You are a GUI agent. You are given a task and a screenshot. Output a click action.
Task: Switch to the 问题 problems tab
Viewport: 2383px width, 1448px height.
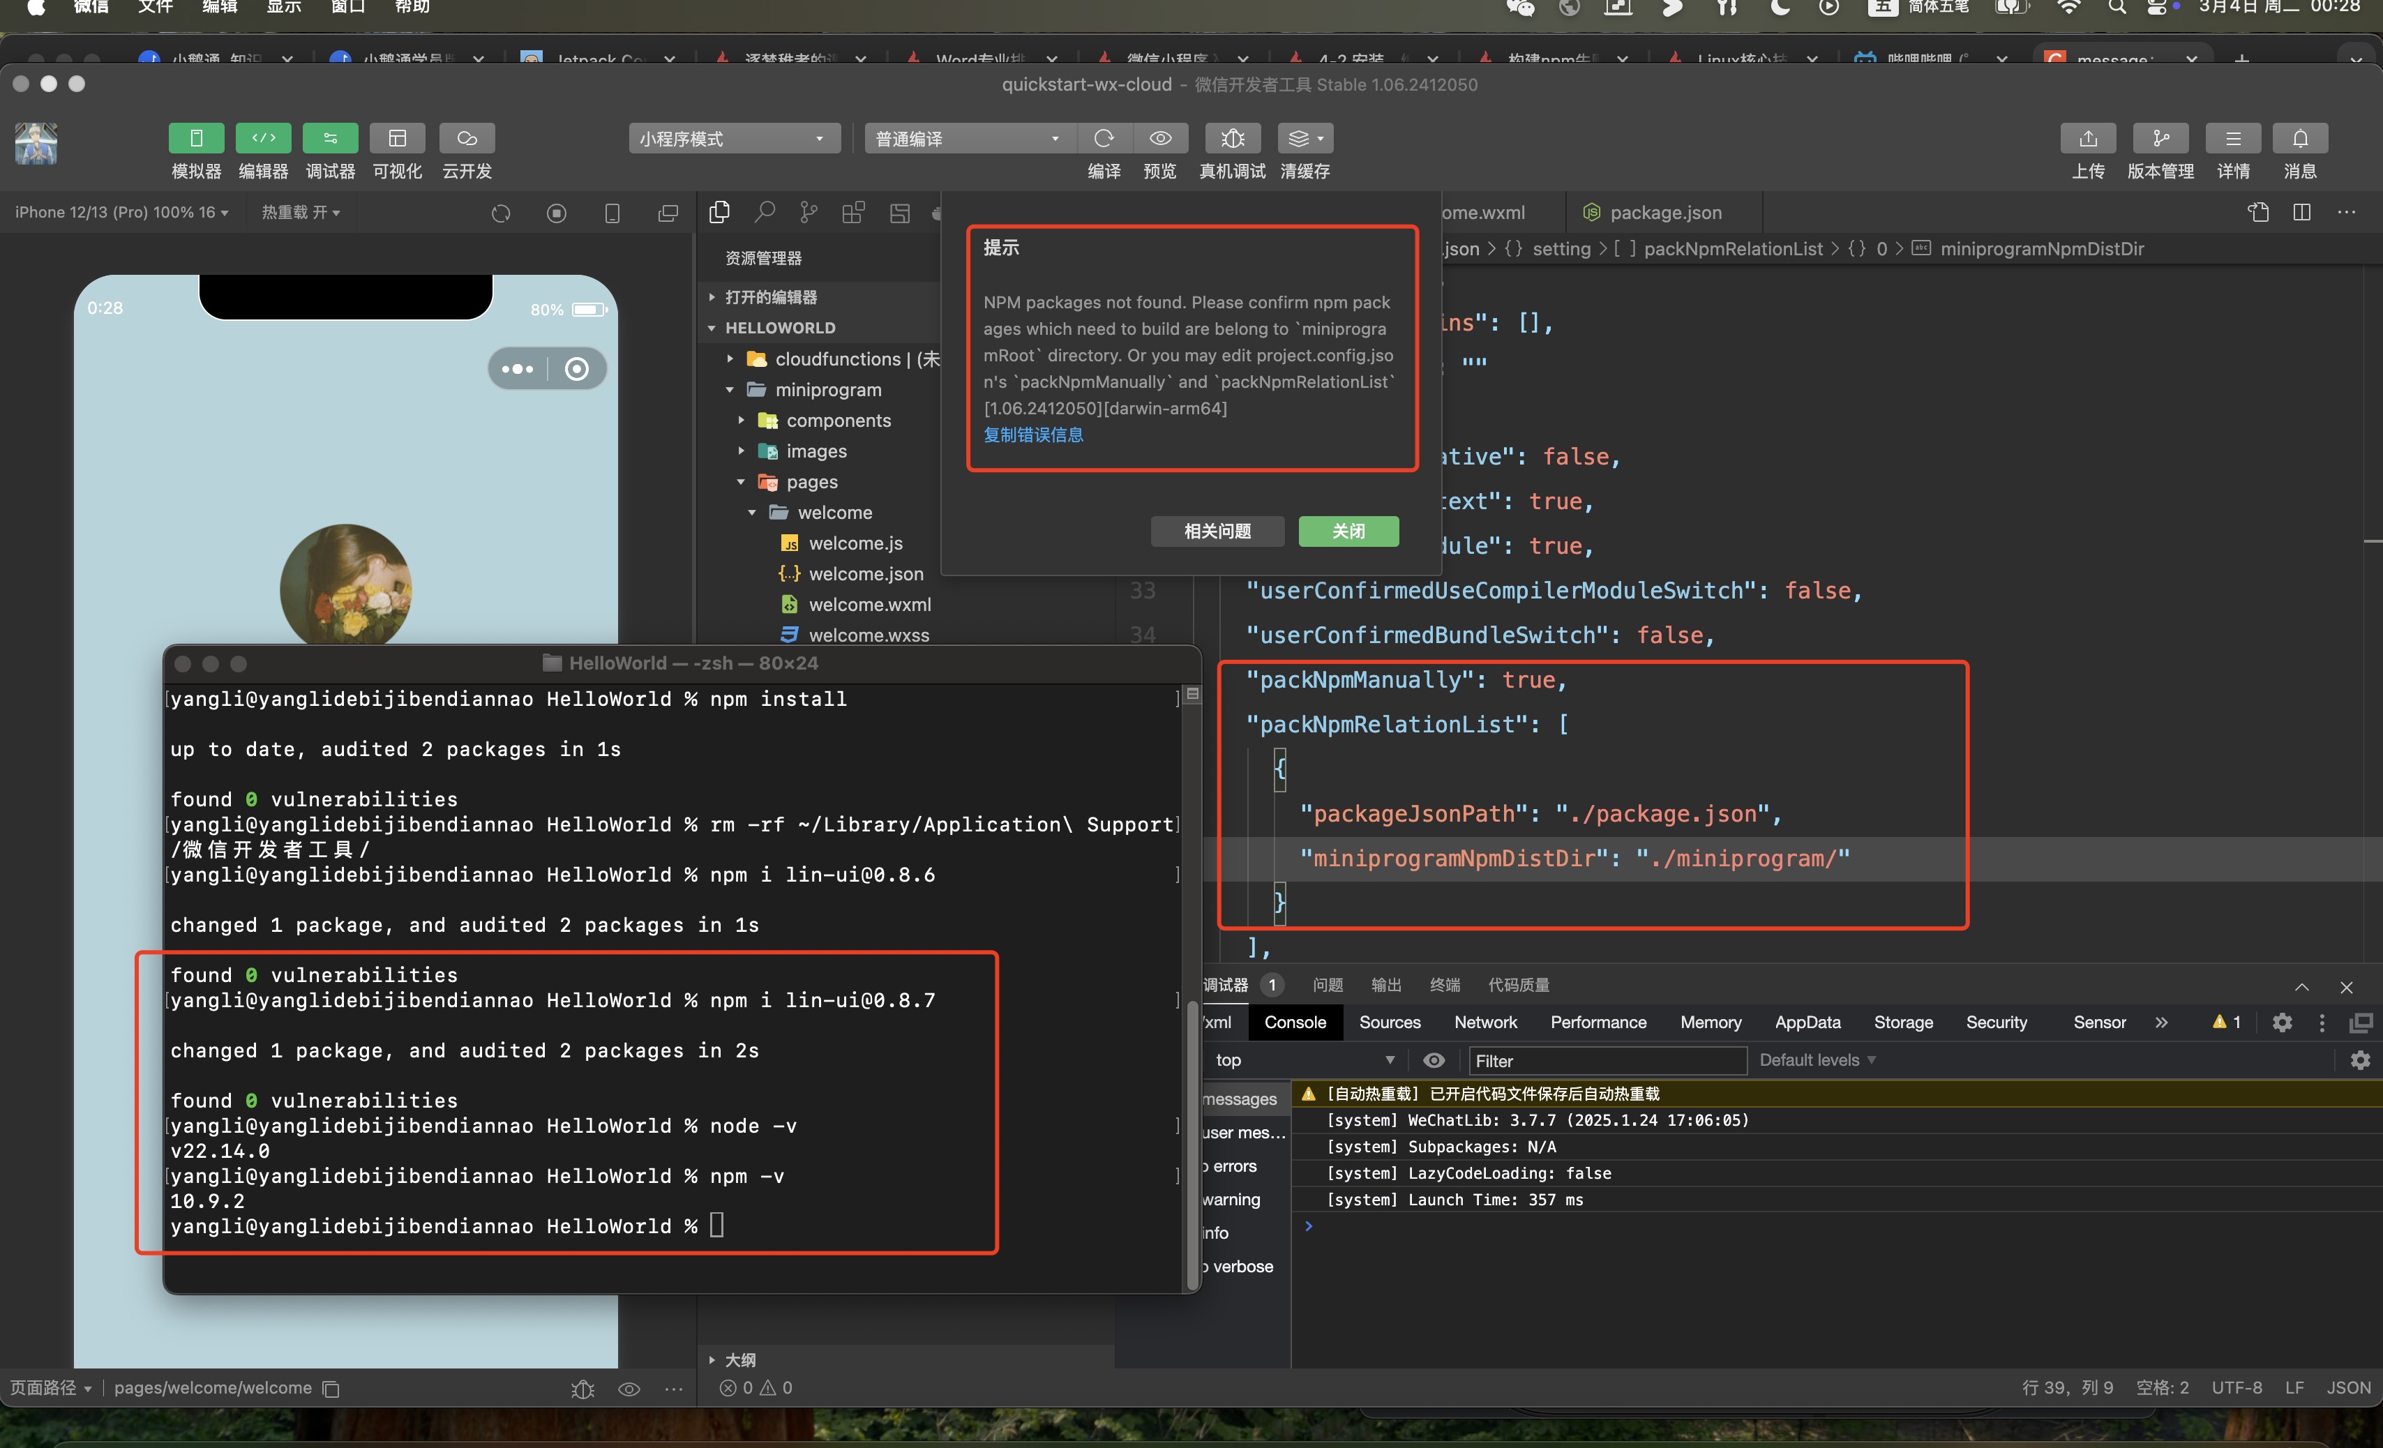1327,985
